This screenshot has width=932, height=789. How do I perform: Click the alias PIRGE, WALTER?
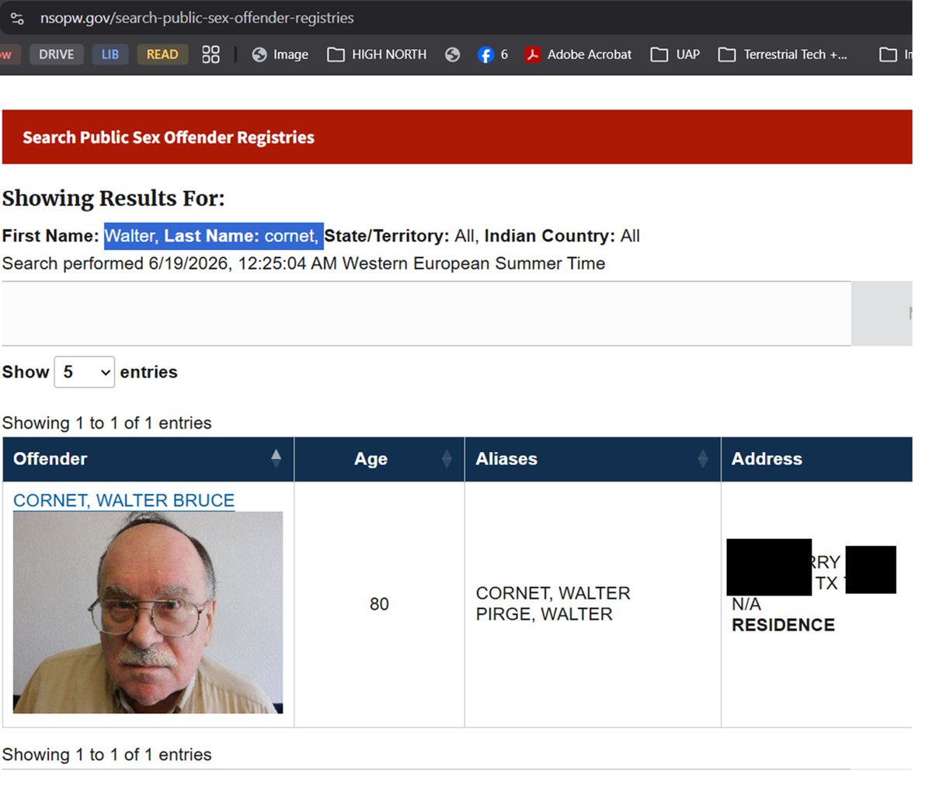544,614
